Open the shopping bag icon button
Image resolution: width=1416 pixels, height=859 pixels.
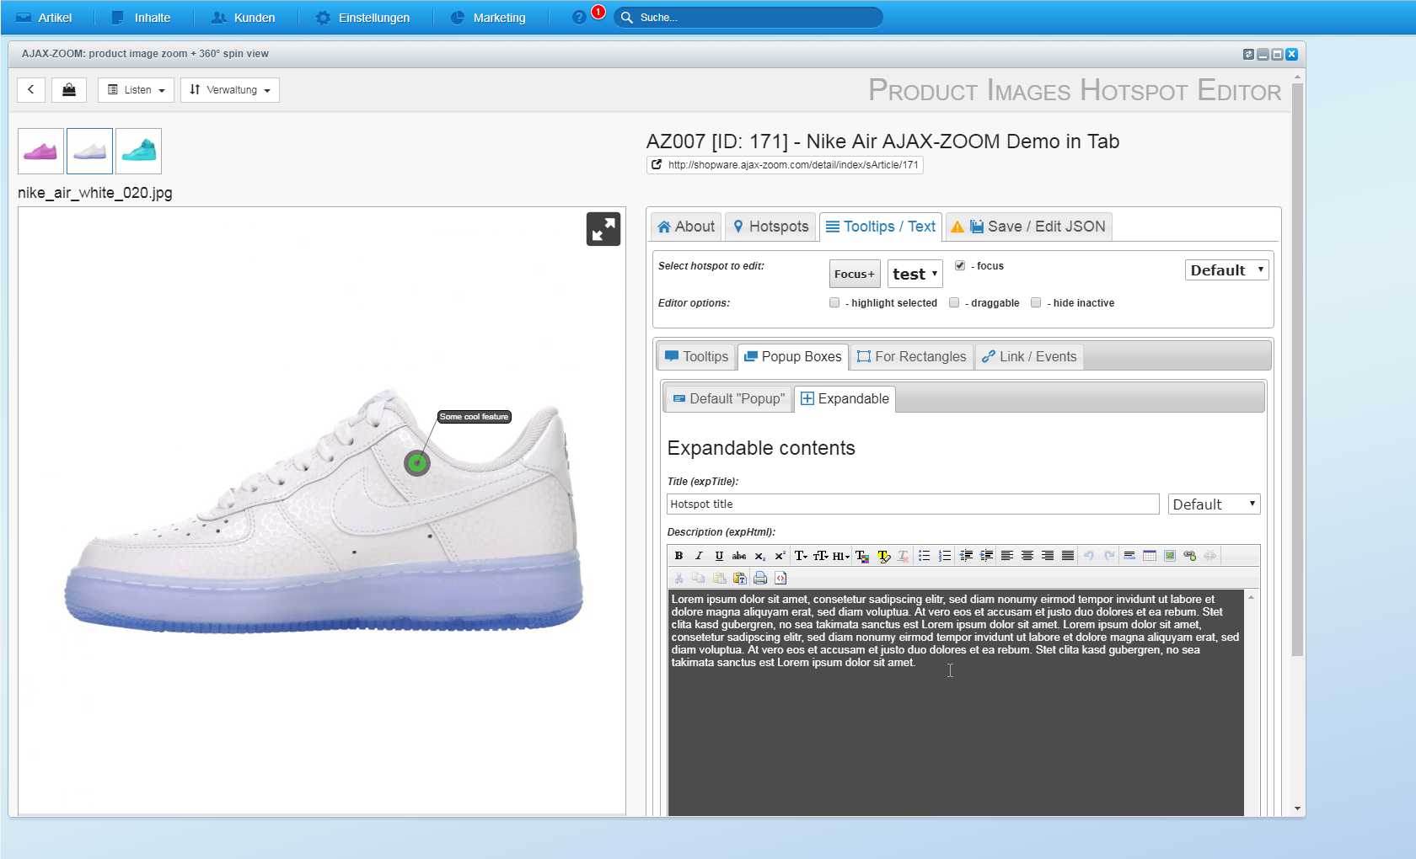pyautogui.click(x=69, y=89)
